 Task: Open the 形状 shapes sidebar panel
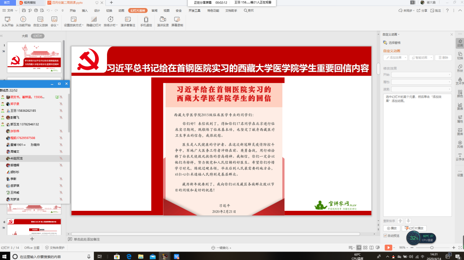click(x=460, y=68)
